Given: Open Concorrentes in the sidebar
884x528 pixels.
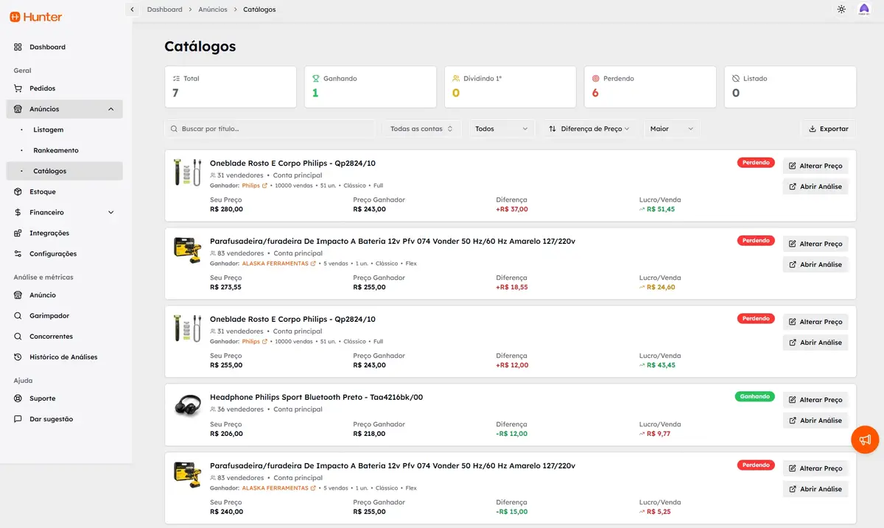Looking at the screenshot, I should point(64,336).
